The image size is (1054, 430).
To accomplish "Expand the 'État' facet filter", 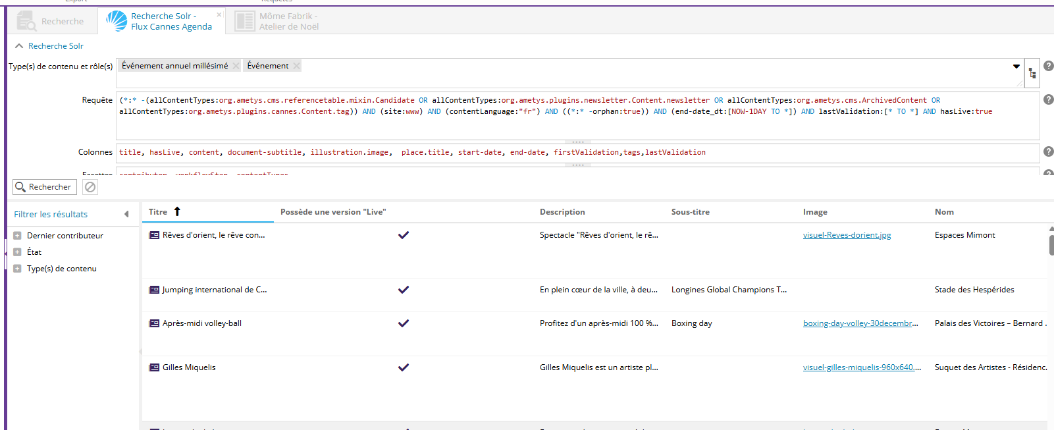I will point(18,252).
